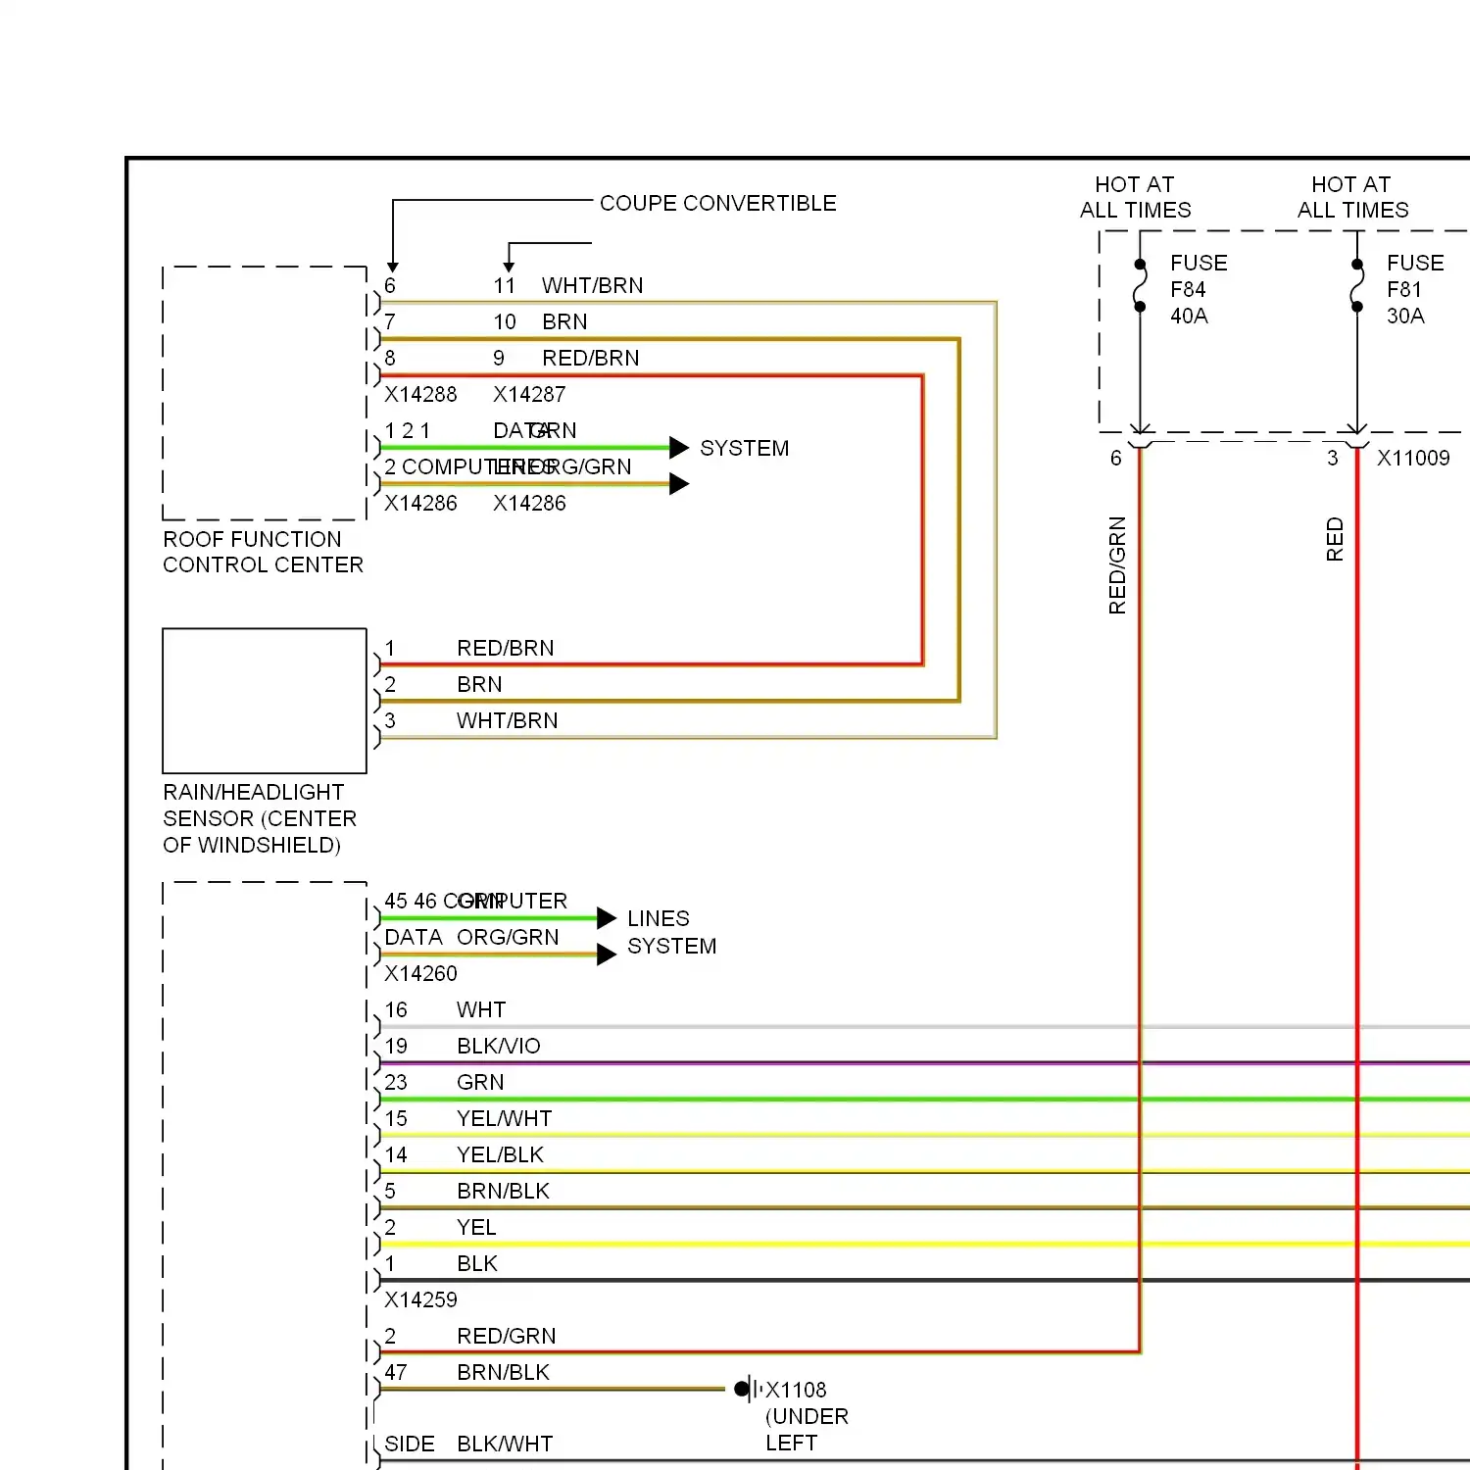Click the arrowhead pointing to the upper SYSTEM label
1470x1470 pixels.
pos(679,448)
